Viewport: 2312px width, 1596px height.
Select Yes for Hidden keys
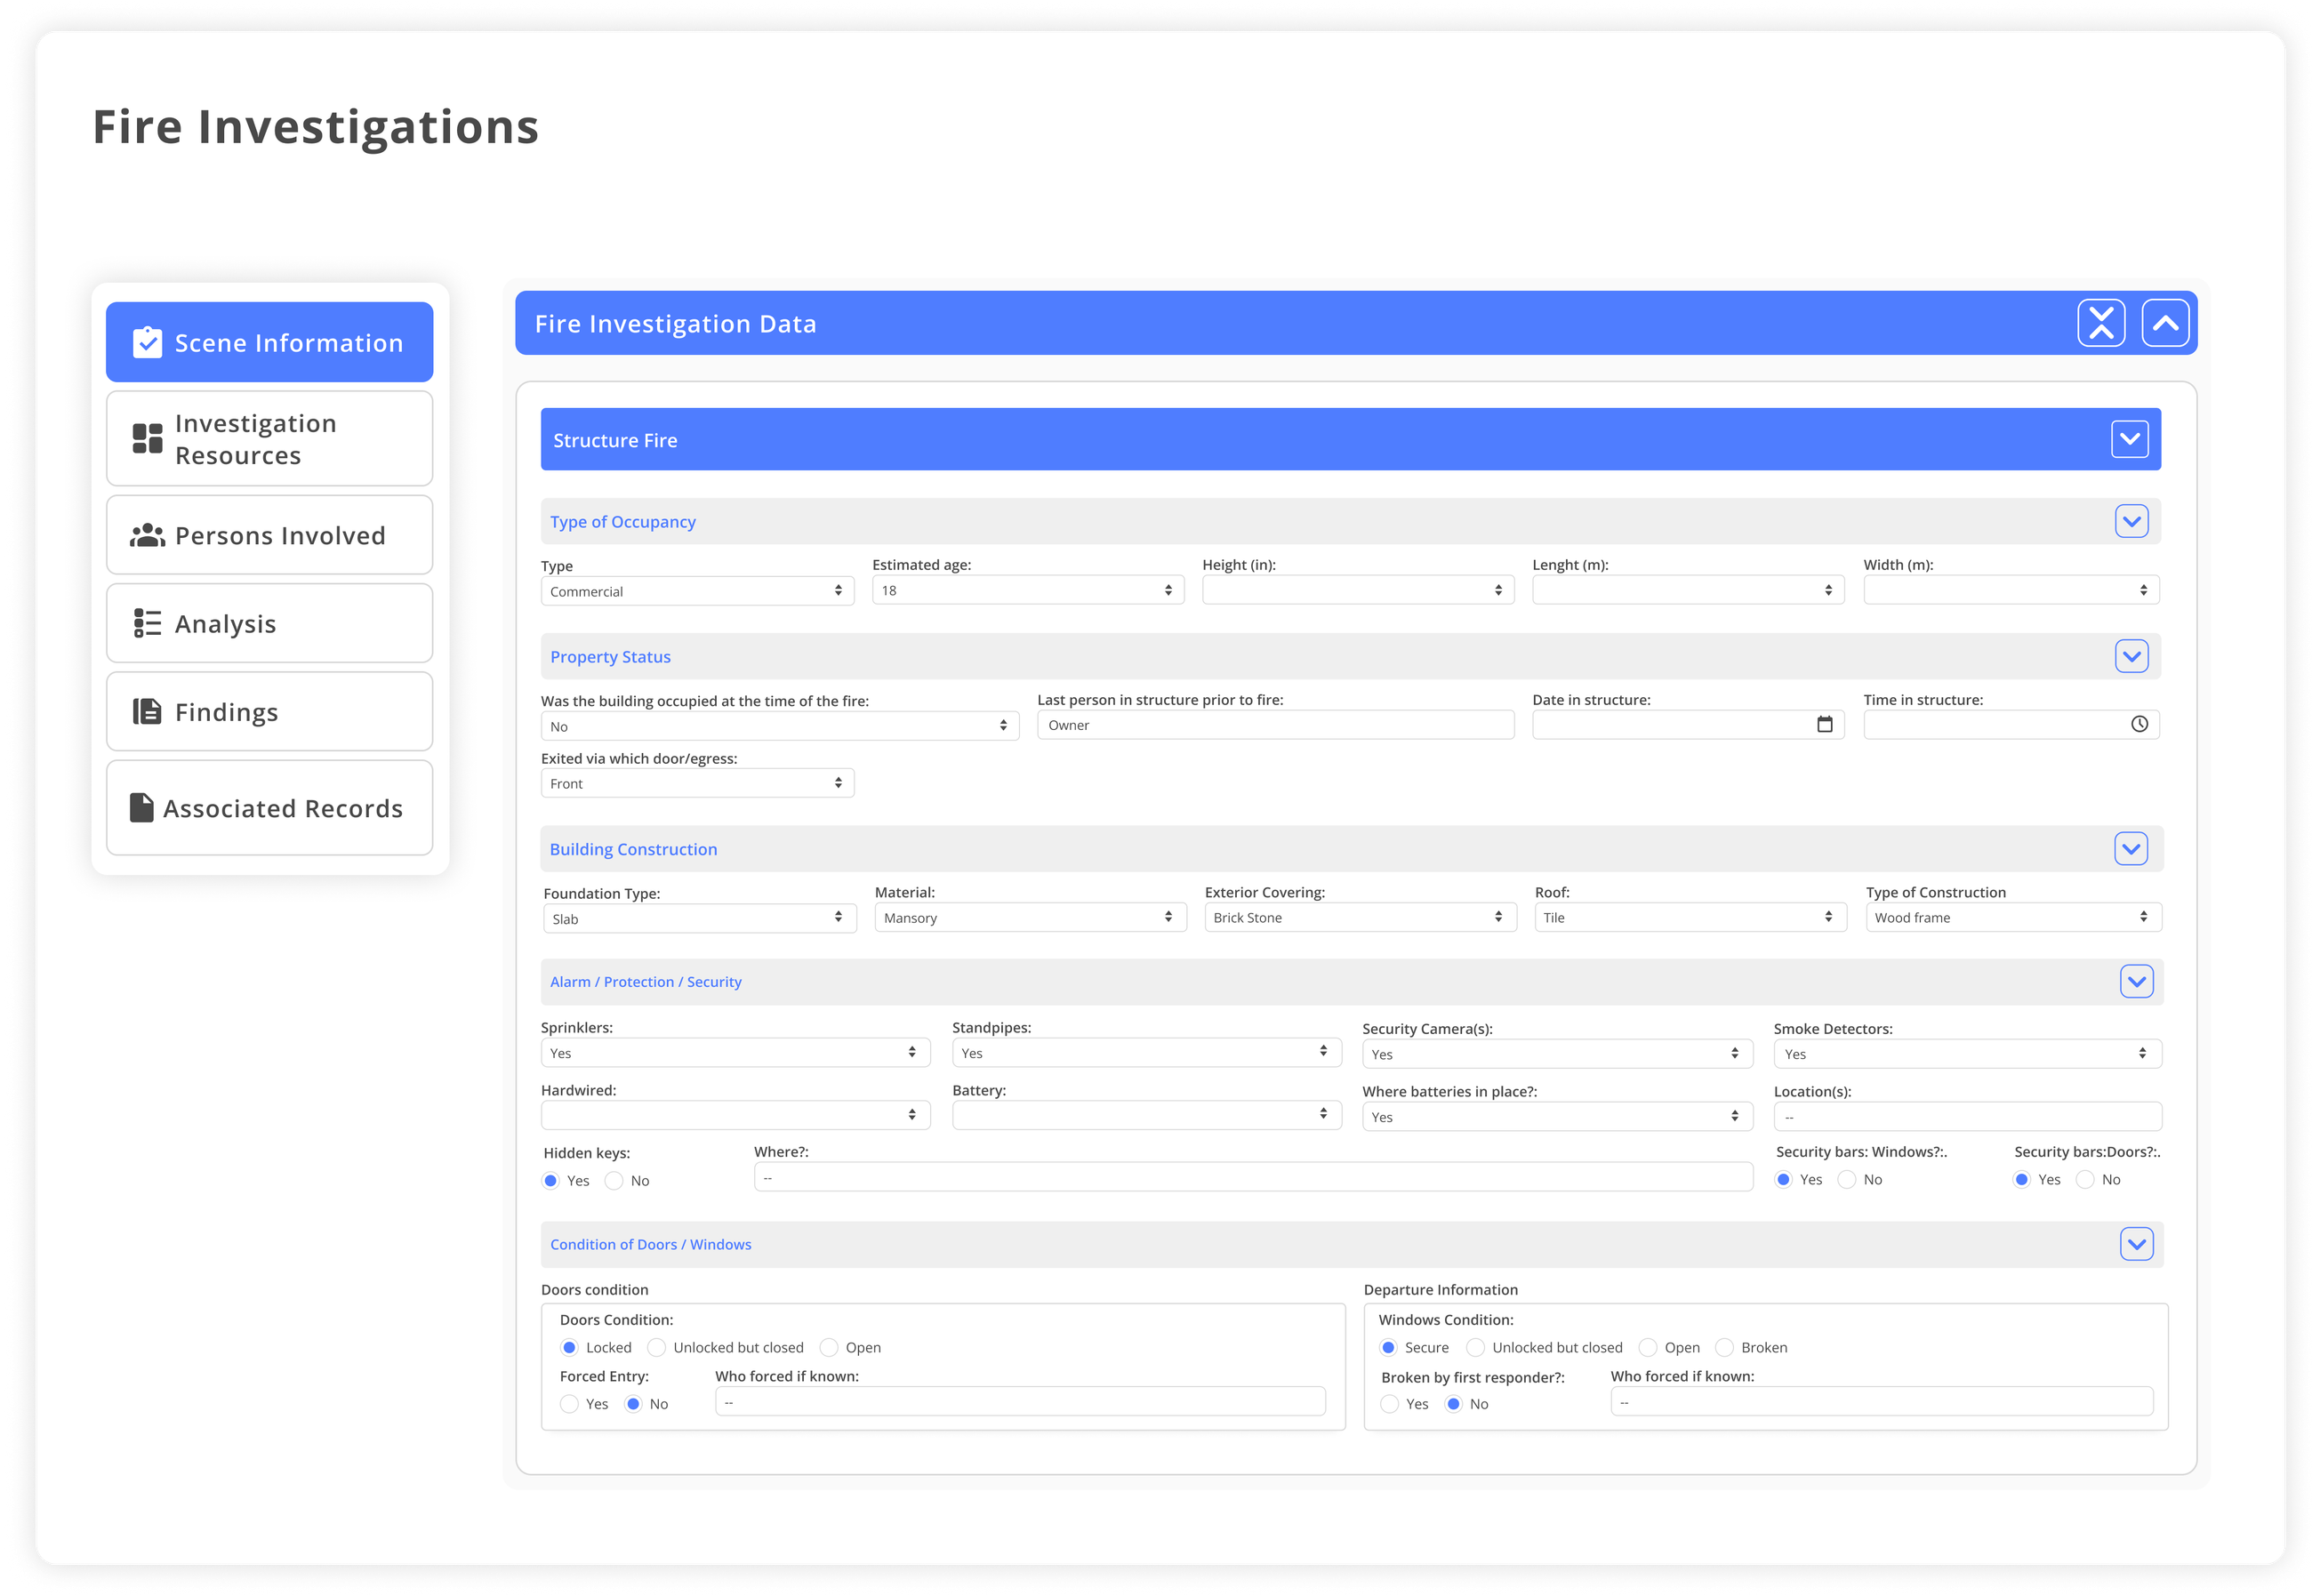550,1181
